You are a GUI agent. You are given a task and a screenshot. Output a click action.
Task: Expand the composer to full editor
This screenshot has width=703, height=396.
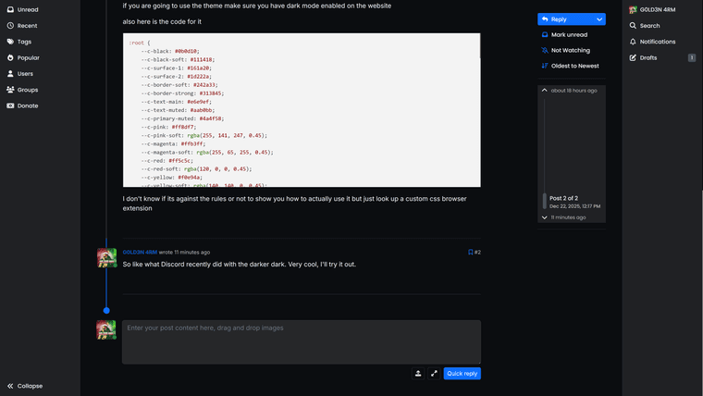[434, 374]
